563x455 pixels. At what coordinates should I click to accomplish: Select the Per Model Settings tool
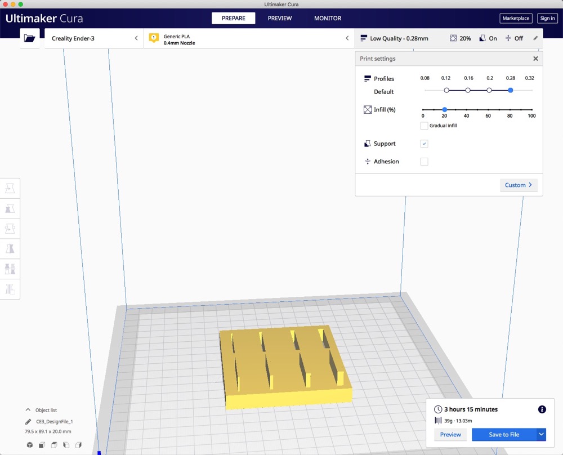pyautogui.click(x=10, y=269)
